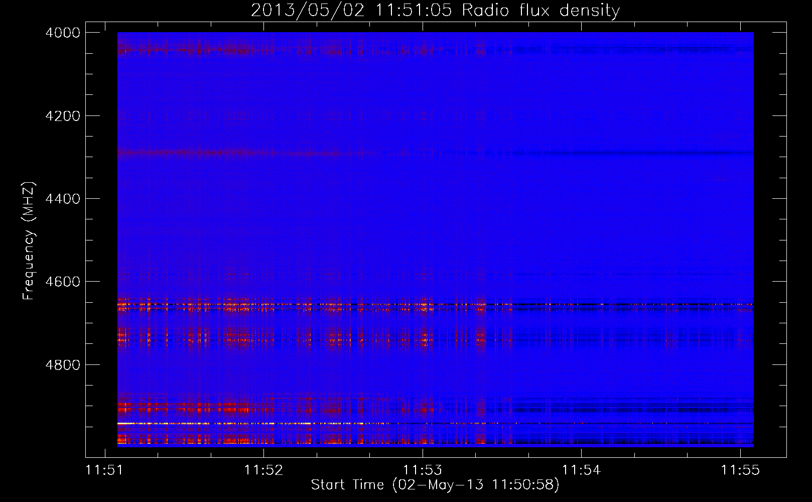Click the 4600 frequency tick label
The width and height of the screenshot is (812, 502).
[x=63, y=282]
